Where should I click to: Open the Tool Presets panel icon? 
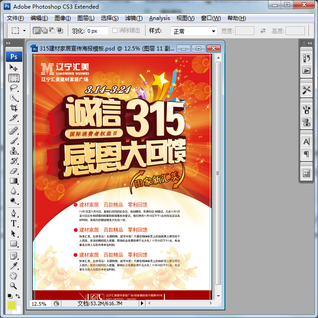point(306,90)
